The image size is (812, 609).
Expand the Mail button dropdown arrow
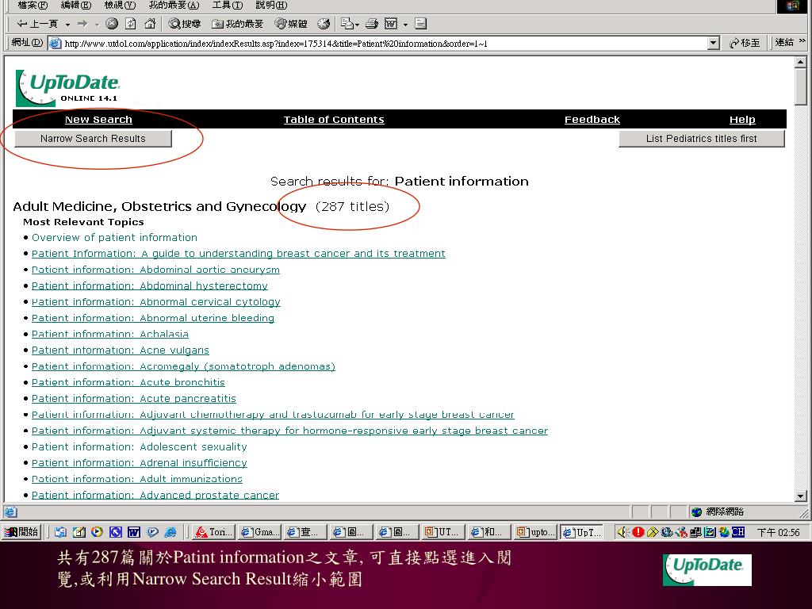coord(359,24)
